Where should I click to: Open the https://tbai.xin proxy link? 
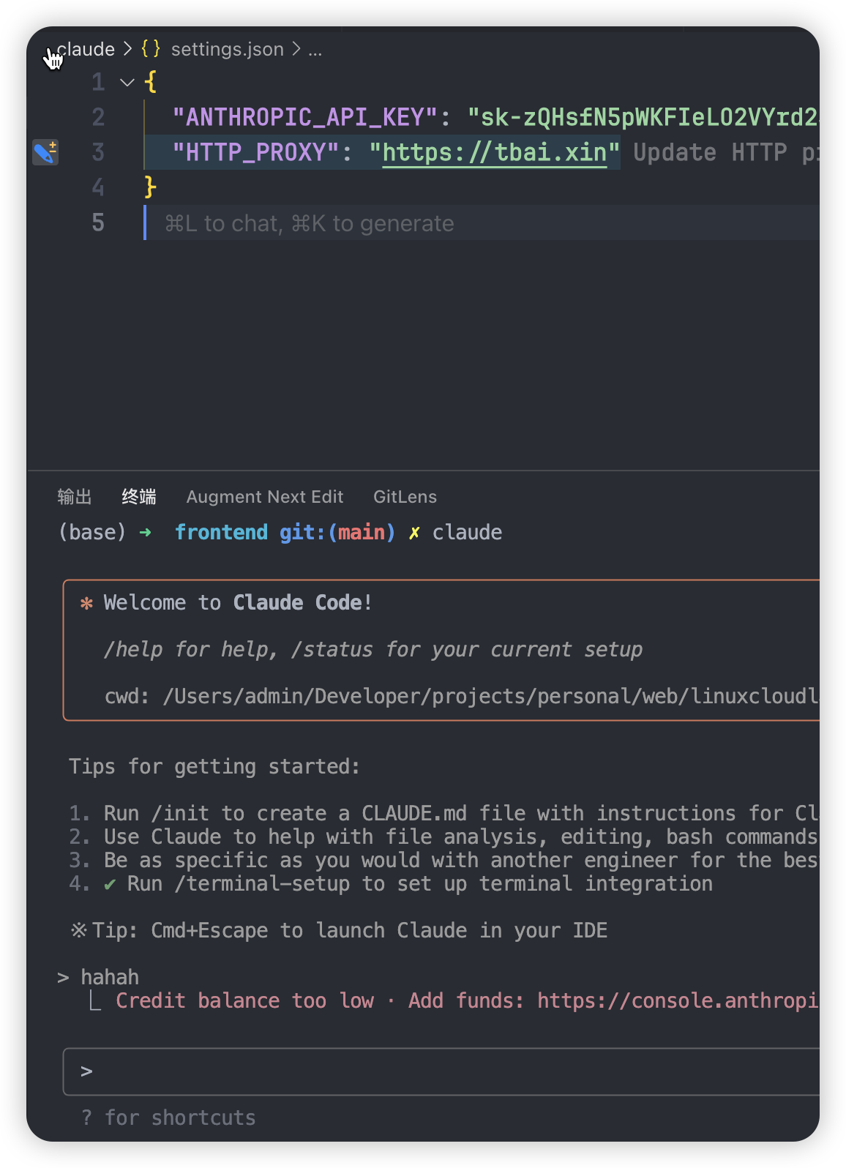click(495, 152)
